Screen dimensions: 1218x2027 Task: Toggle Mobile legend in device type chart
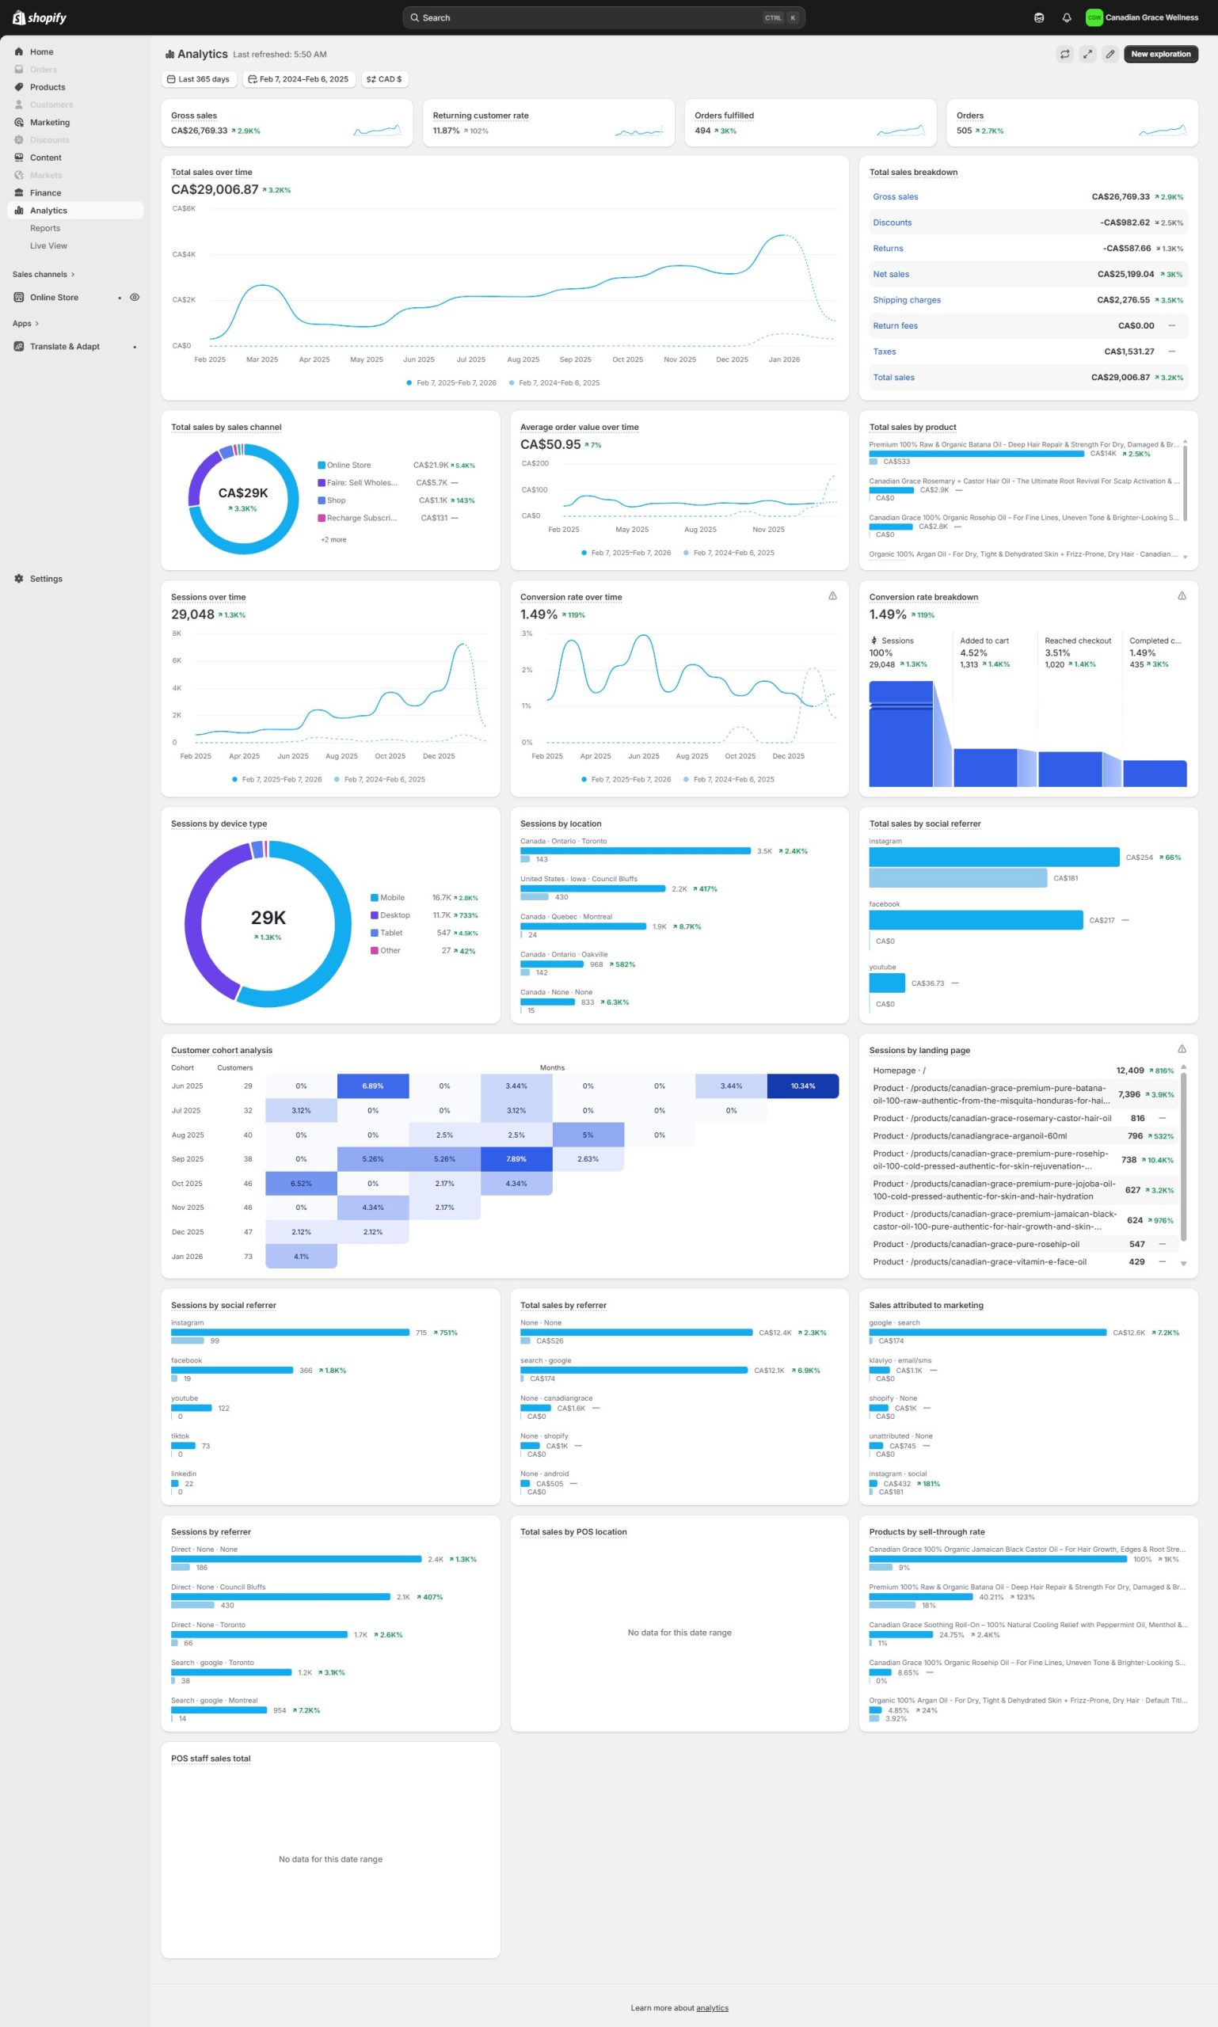coord(391,898)
